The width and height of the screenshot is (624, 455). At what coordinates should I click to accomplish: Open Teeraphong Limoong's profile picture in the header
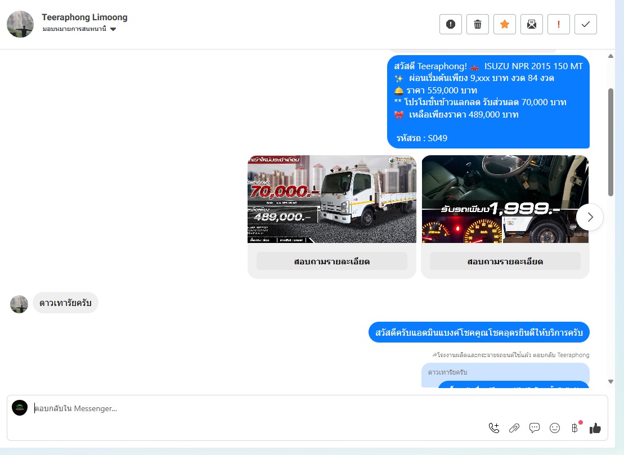tap(20, 24)
